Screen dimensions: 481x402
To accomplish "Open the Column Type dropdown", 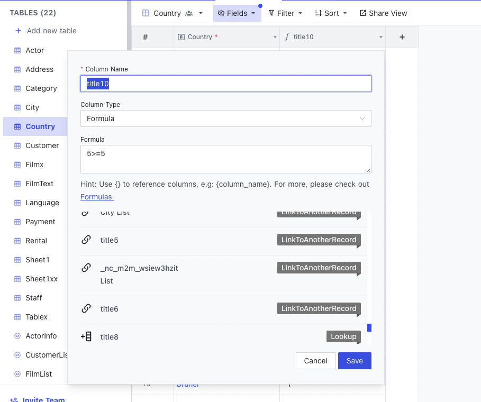I will tap(225, 118).
